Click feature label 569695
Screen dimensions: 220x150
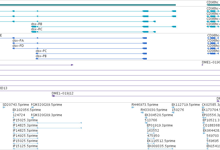coord(213,141)
